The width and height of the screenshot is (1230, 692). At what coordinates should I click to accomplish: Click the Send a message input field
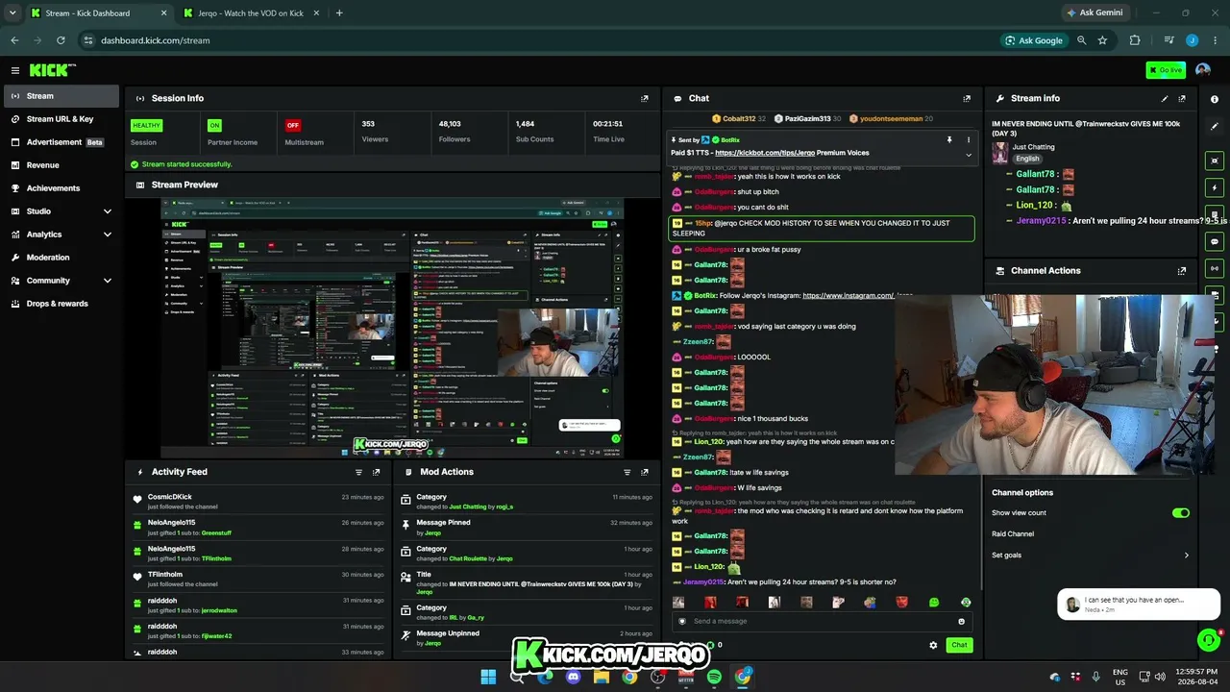pyautogui.click(x=822, y=621)
